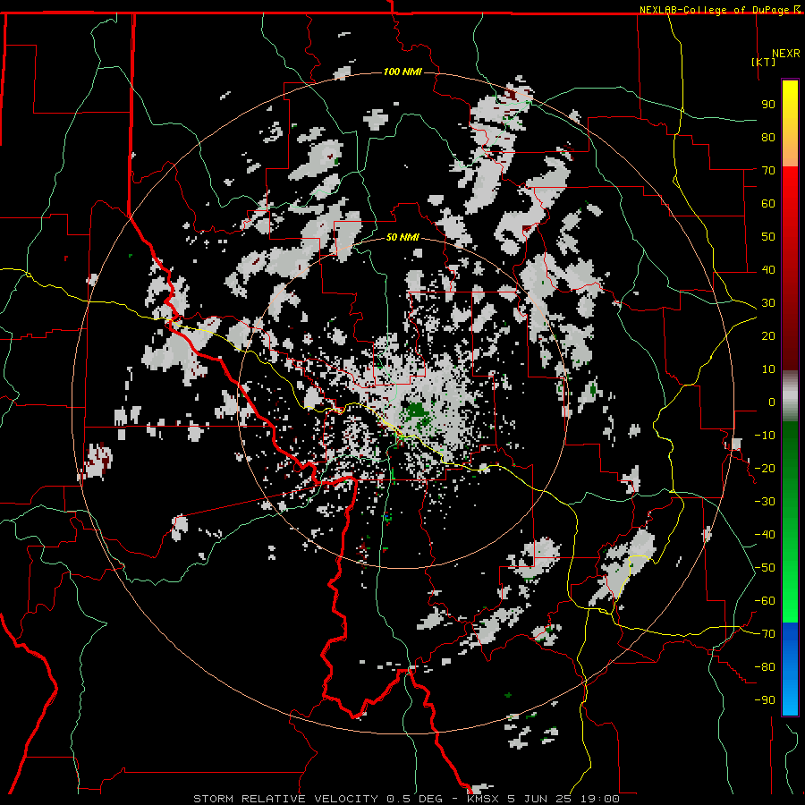This screenshot has height=805, width=805.
Task: Click the -90 value on velocity scale
Action: (x=765, y=700)
